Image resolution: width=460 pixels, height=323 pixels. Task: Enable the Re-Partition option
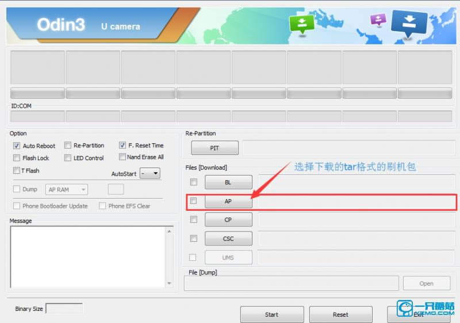tap(68, 146)
